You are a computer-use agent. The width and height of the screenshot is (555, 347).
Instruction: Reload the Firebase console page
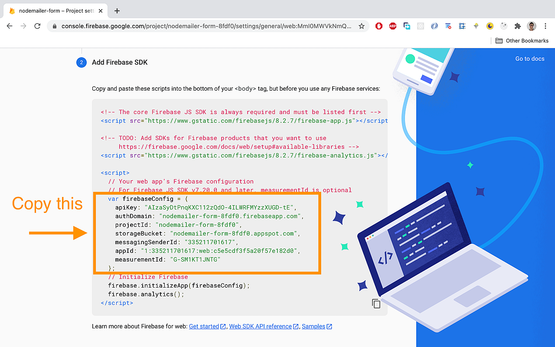37,26
